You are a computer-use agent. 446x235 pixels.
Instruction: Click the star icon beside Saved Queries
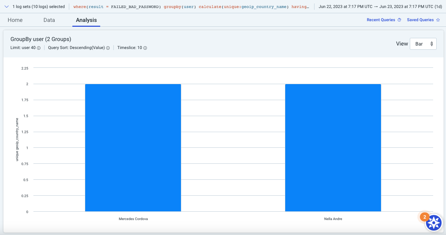[x=438, y=20]
